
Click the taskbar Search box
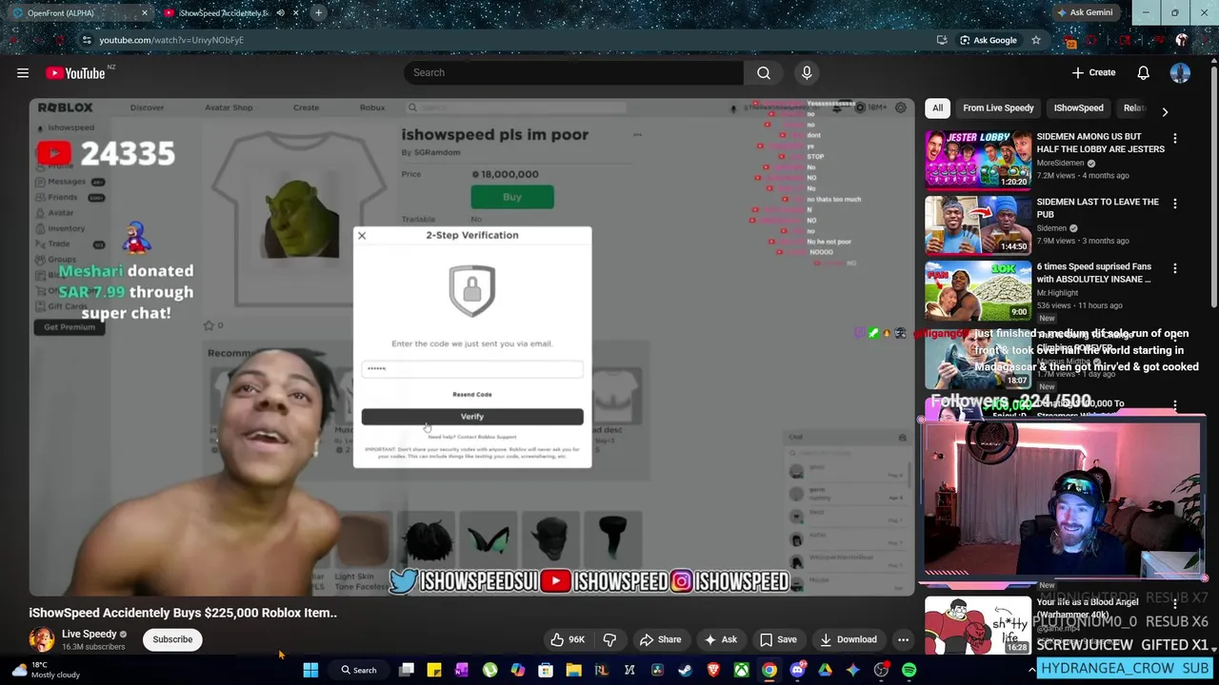359,671
